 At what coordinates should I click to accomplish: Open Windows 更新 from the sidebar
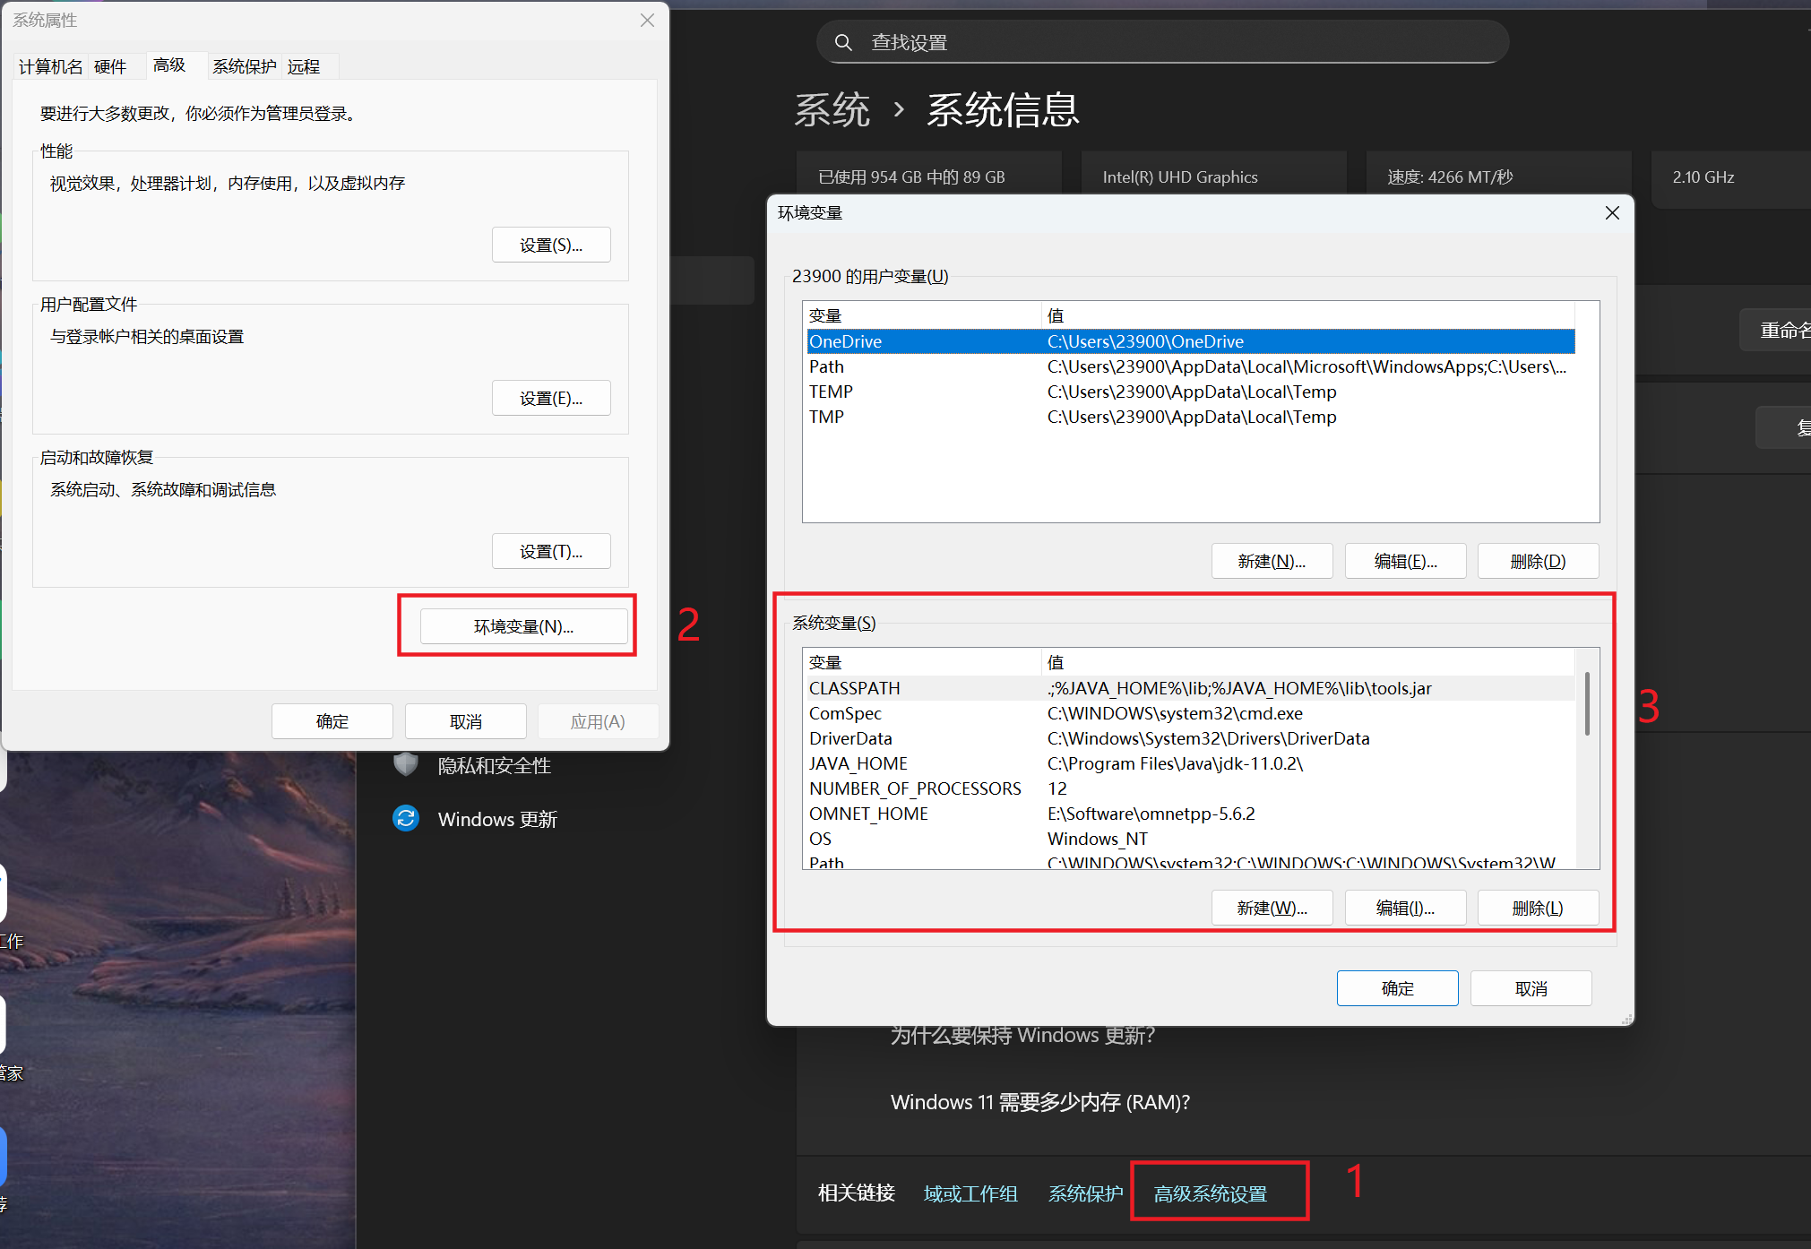(x=496, y=819)
